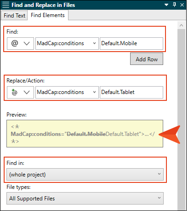Click the @ attribute icon in Find row
The width and height of the screenshot is (194, 211).
pos(15,43)
